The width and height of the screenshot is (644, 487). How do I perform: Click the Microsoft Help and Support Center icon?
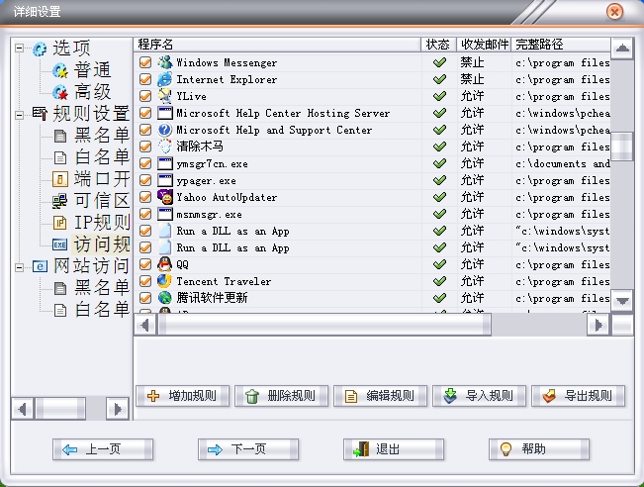point(164,130)
